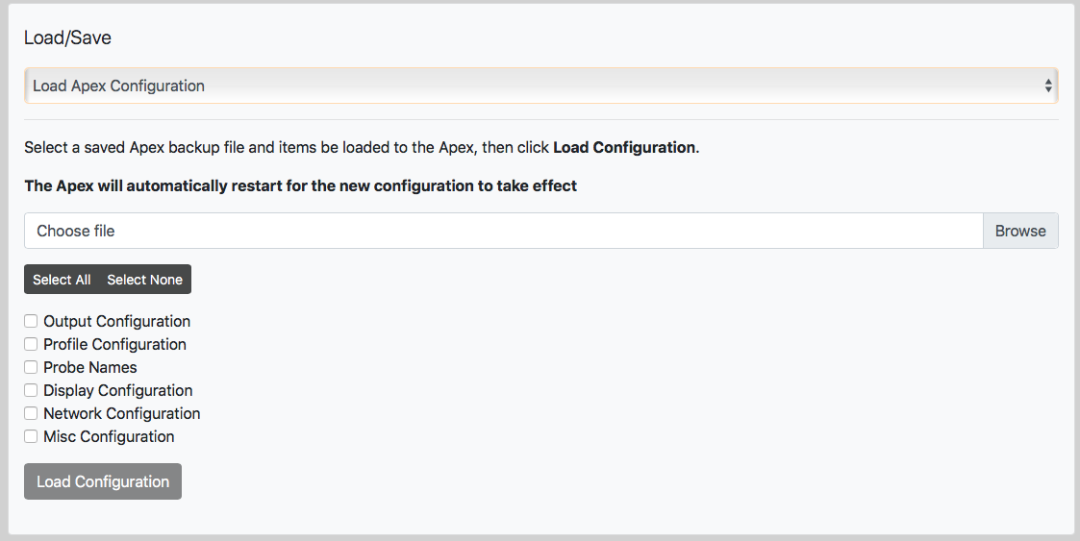This screenshot has width=1080, height=541.
Task: Click bold 'Load Configuration' in the instruction sentence
Action: [x=624, y=148]
